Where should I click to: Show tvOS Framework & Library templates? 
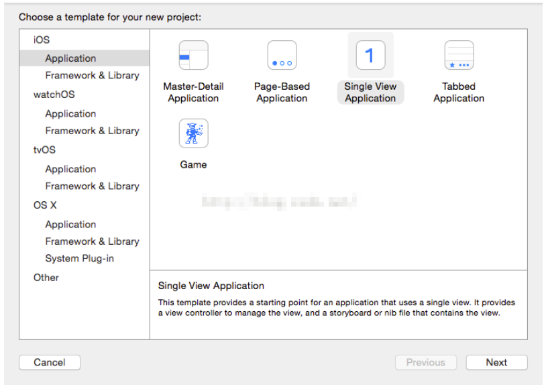(92, 186)
